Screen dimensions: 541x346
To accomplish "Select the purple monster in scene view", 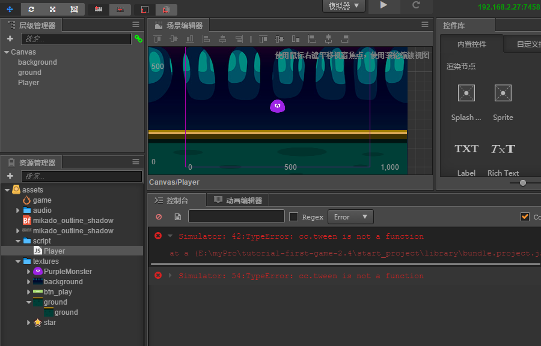I will [277, 106].
